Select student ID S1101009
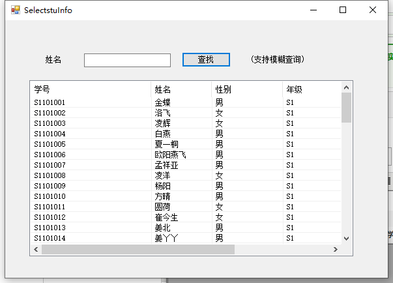The image size is (393, 283). click(x=50, y=186)
